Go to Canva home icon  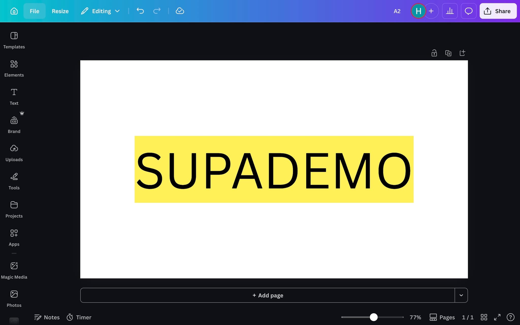(14, 11)
